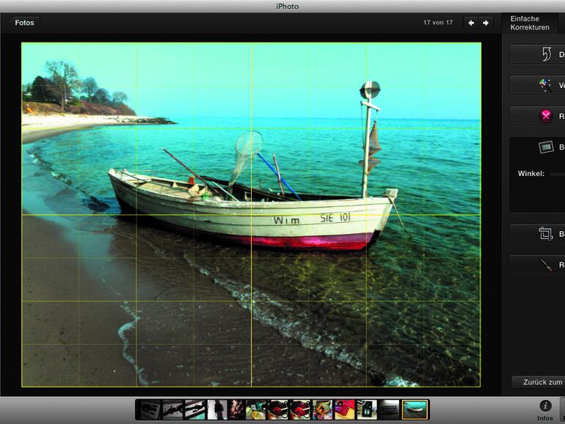Image resolution: width=565 pixels, height=424 pixels.
Task: Rotate the photo using the curved-arrow icon
Action: [x=547, y=54]
